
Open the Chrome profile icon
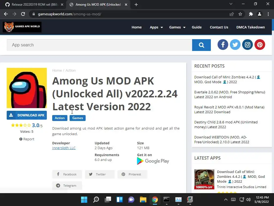(x=260, y=14)
